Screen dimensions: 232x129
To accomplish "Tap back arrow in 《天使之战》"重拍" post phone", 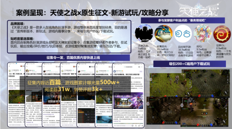I will click(x=62, y=67).
